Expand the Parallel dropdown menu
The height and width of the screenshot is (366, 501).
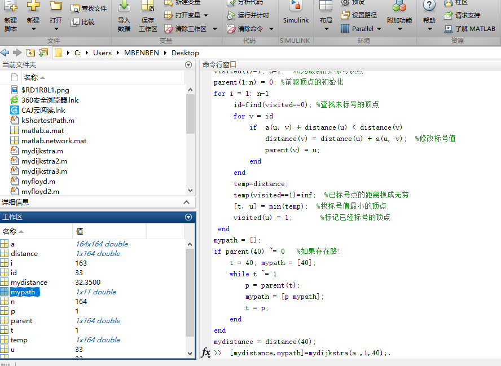(379, 29)
